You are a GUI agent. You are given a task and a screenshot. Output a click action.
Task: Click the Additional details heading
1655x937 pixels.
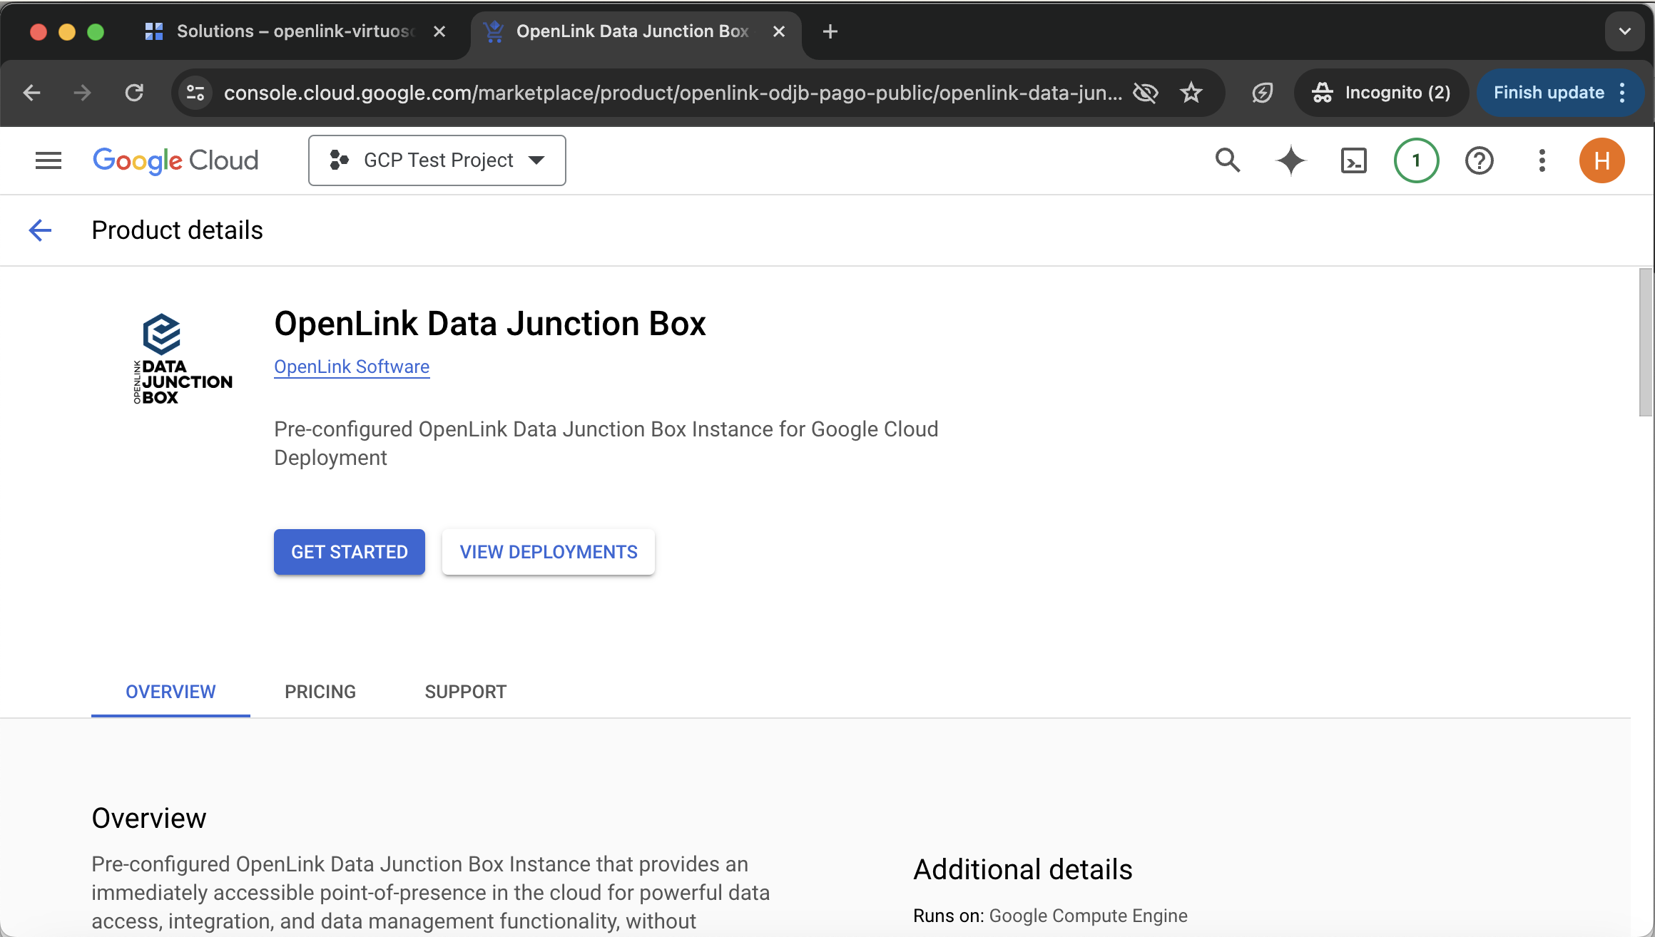[1023, 870]
